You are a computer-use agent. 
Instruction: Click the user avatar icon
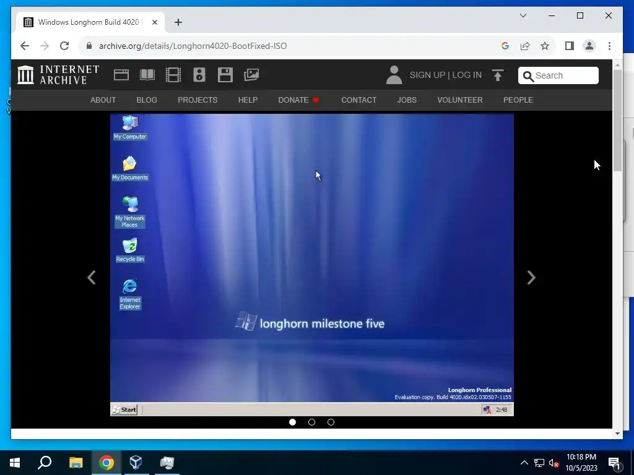pos(394,75)
